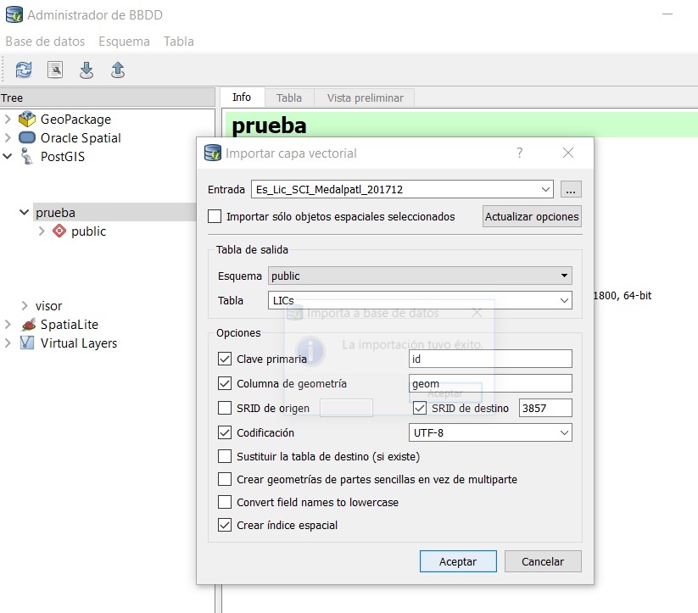Switch to the Vista preliminar tab

(365, 98)
